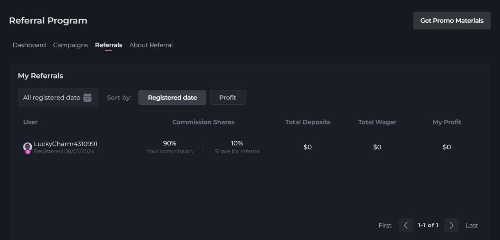Open About Referral tab

tap(151, 45)
